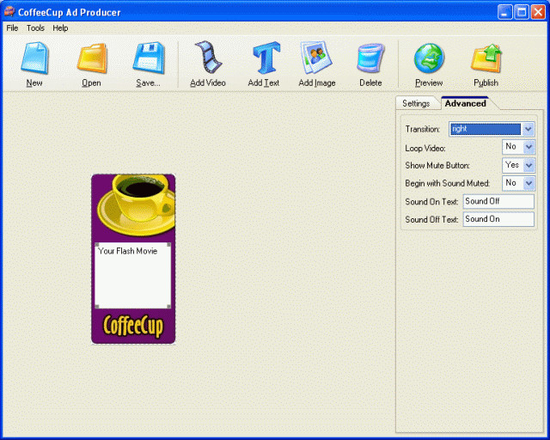Click the Loop Video label
The image size is (550, 440).
point(425,148)
